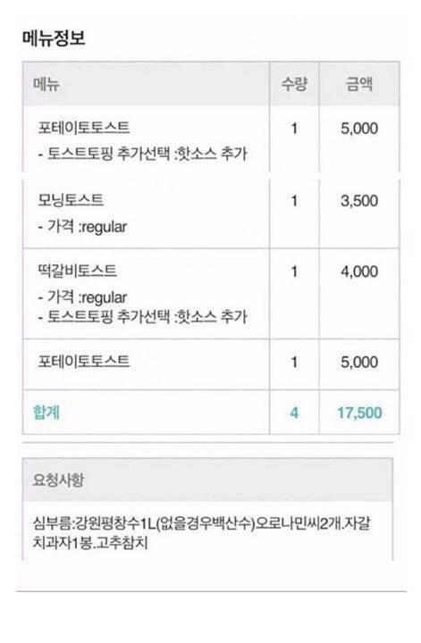Click the 4,000 price for 떡갈비토스트
Image resolution: width=421 pixels, height=643 pixels.
pyautogui.click(x=359, y=271)
